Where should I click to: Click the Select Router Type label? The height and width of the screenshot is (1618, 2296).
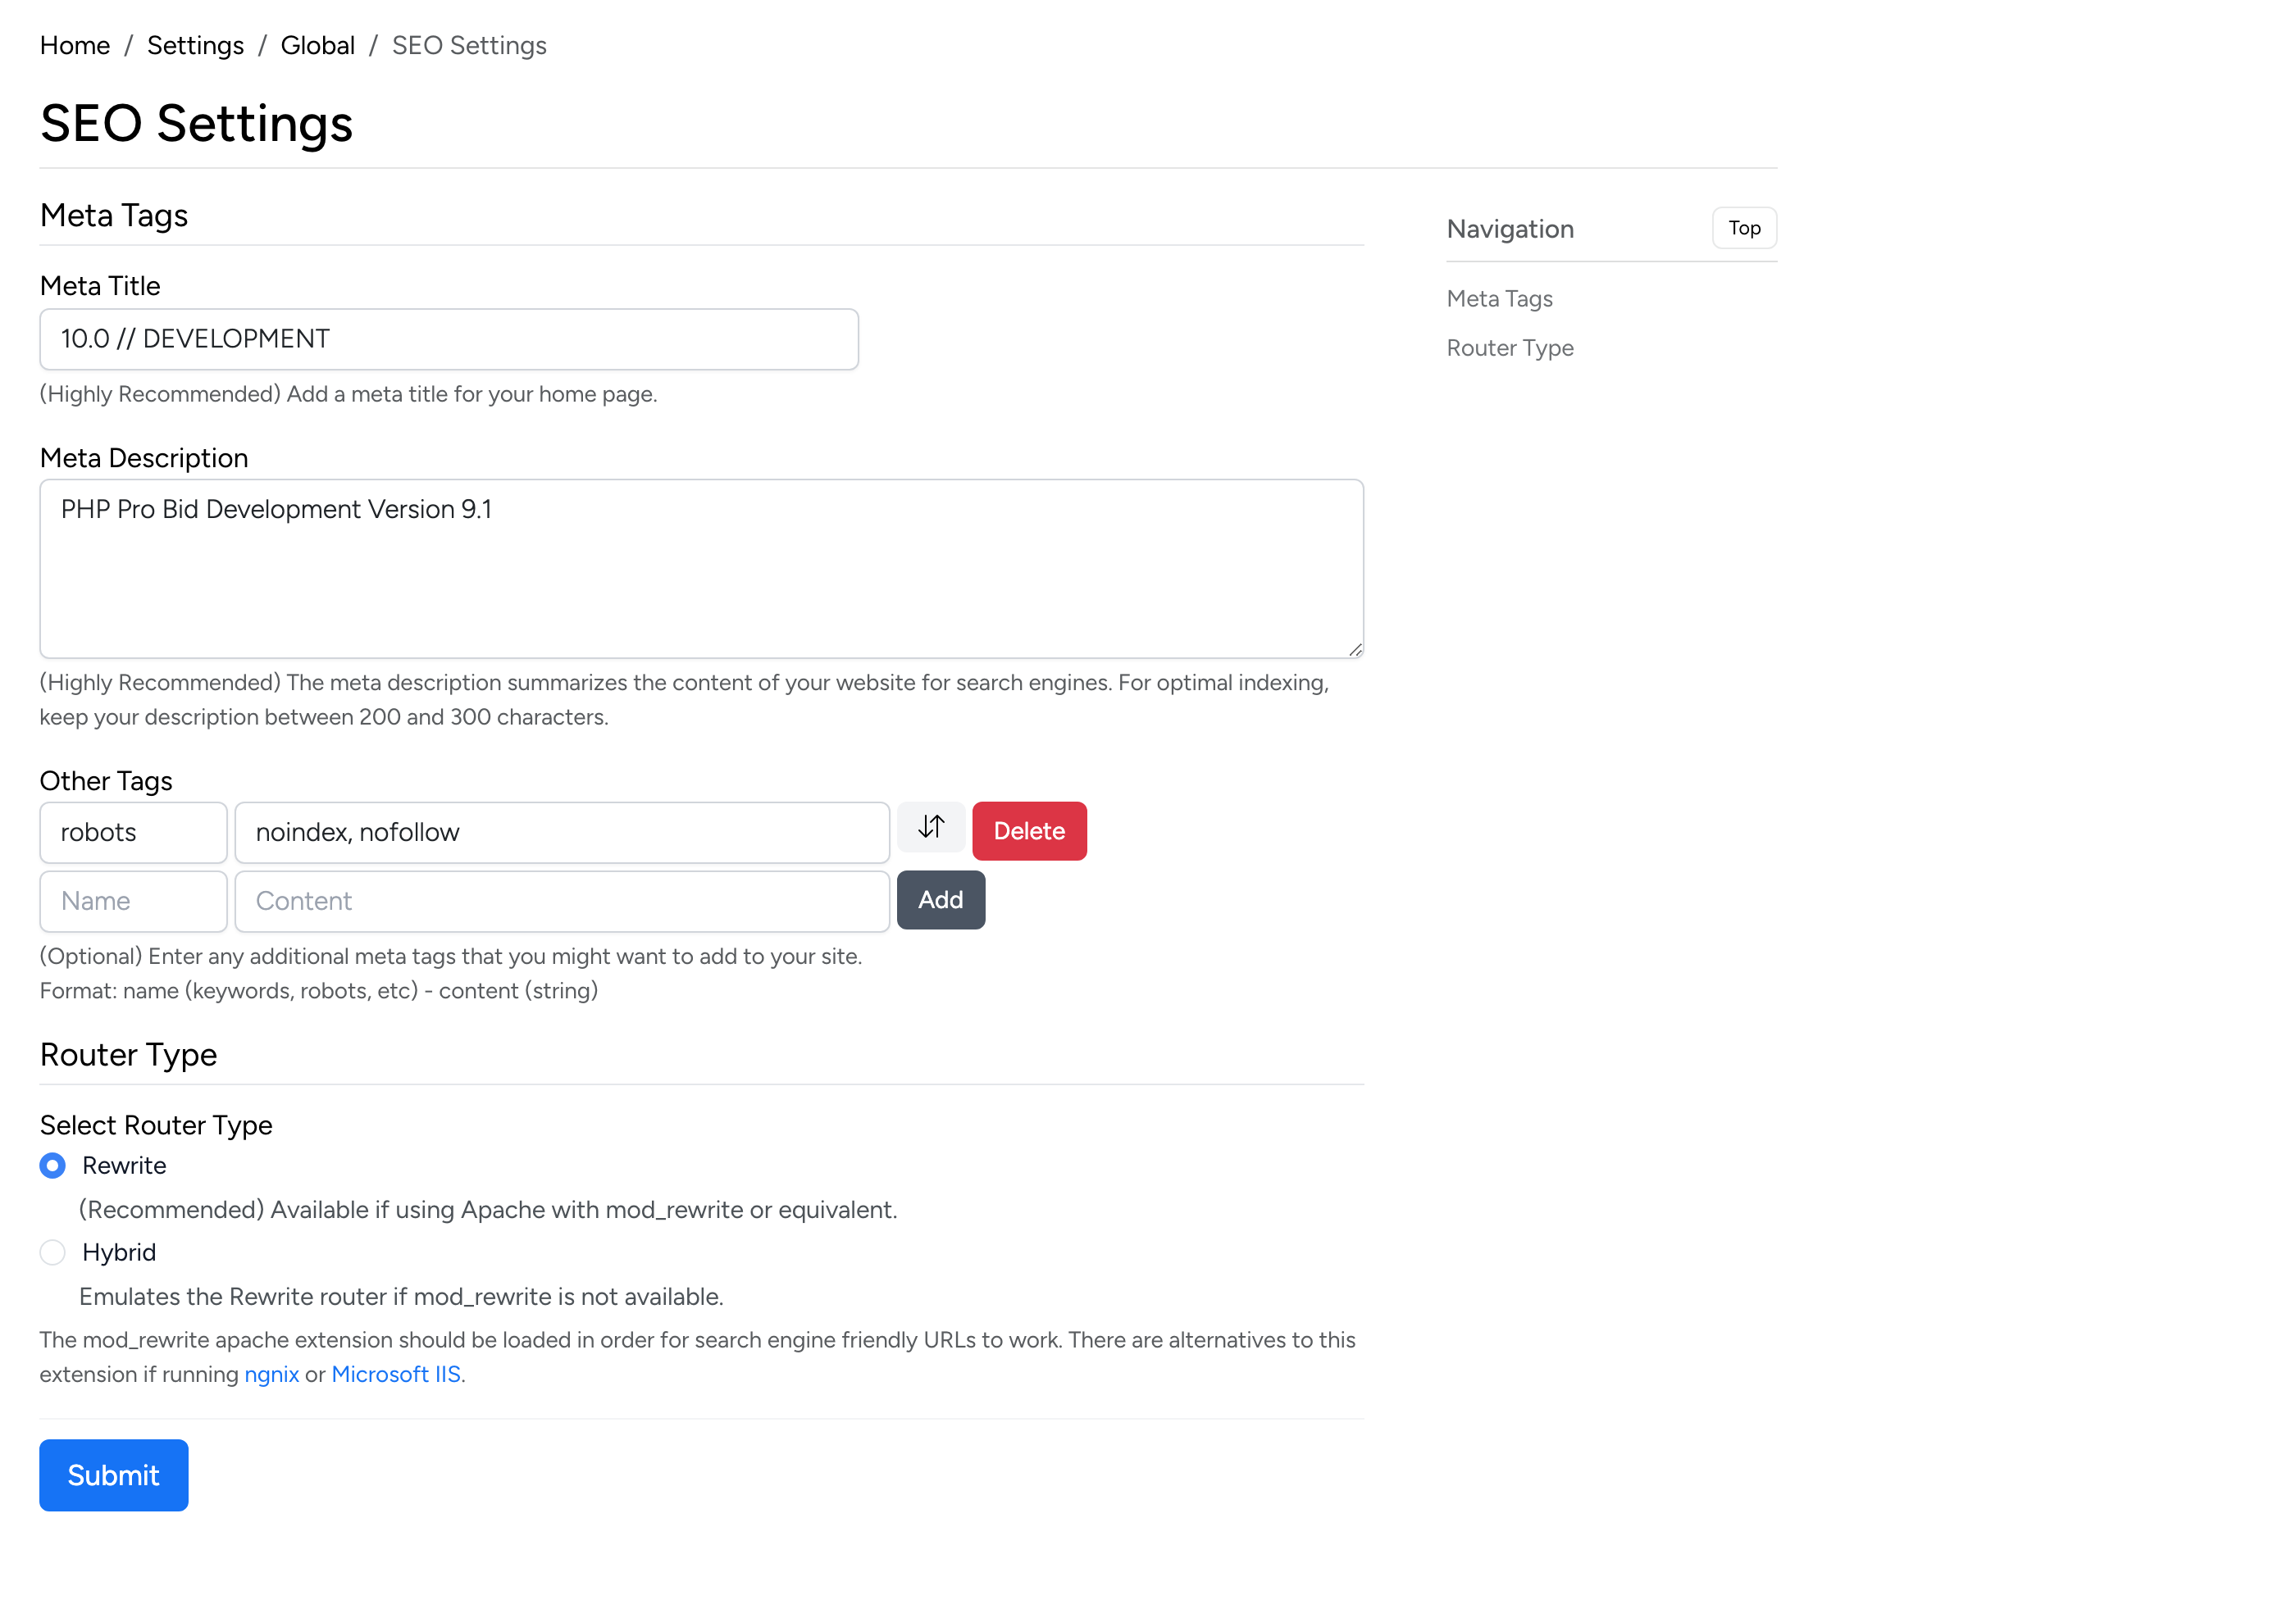156,1126
